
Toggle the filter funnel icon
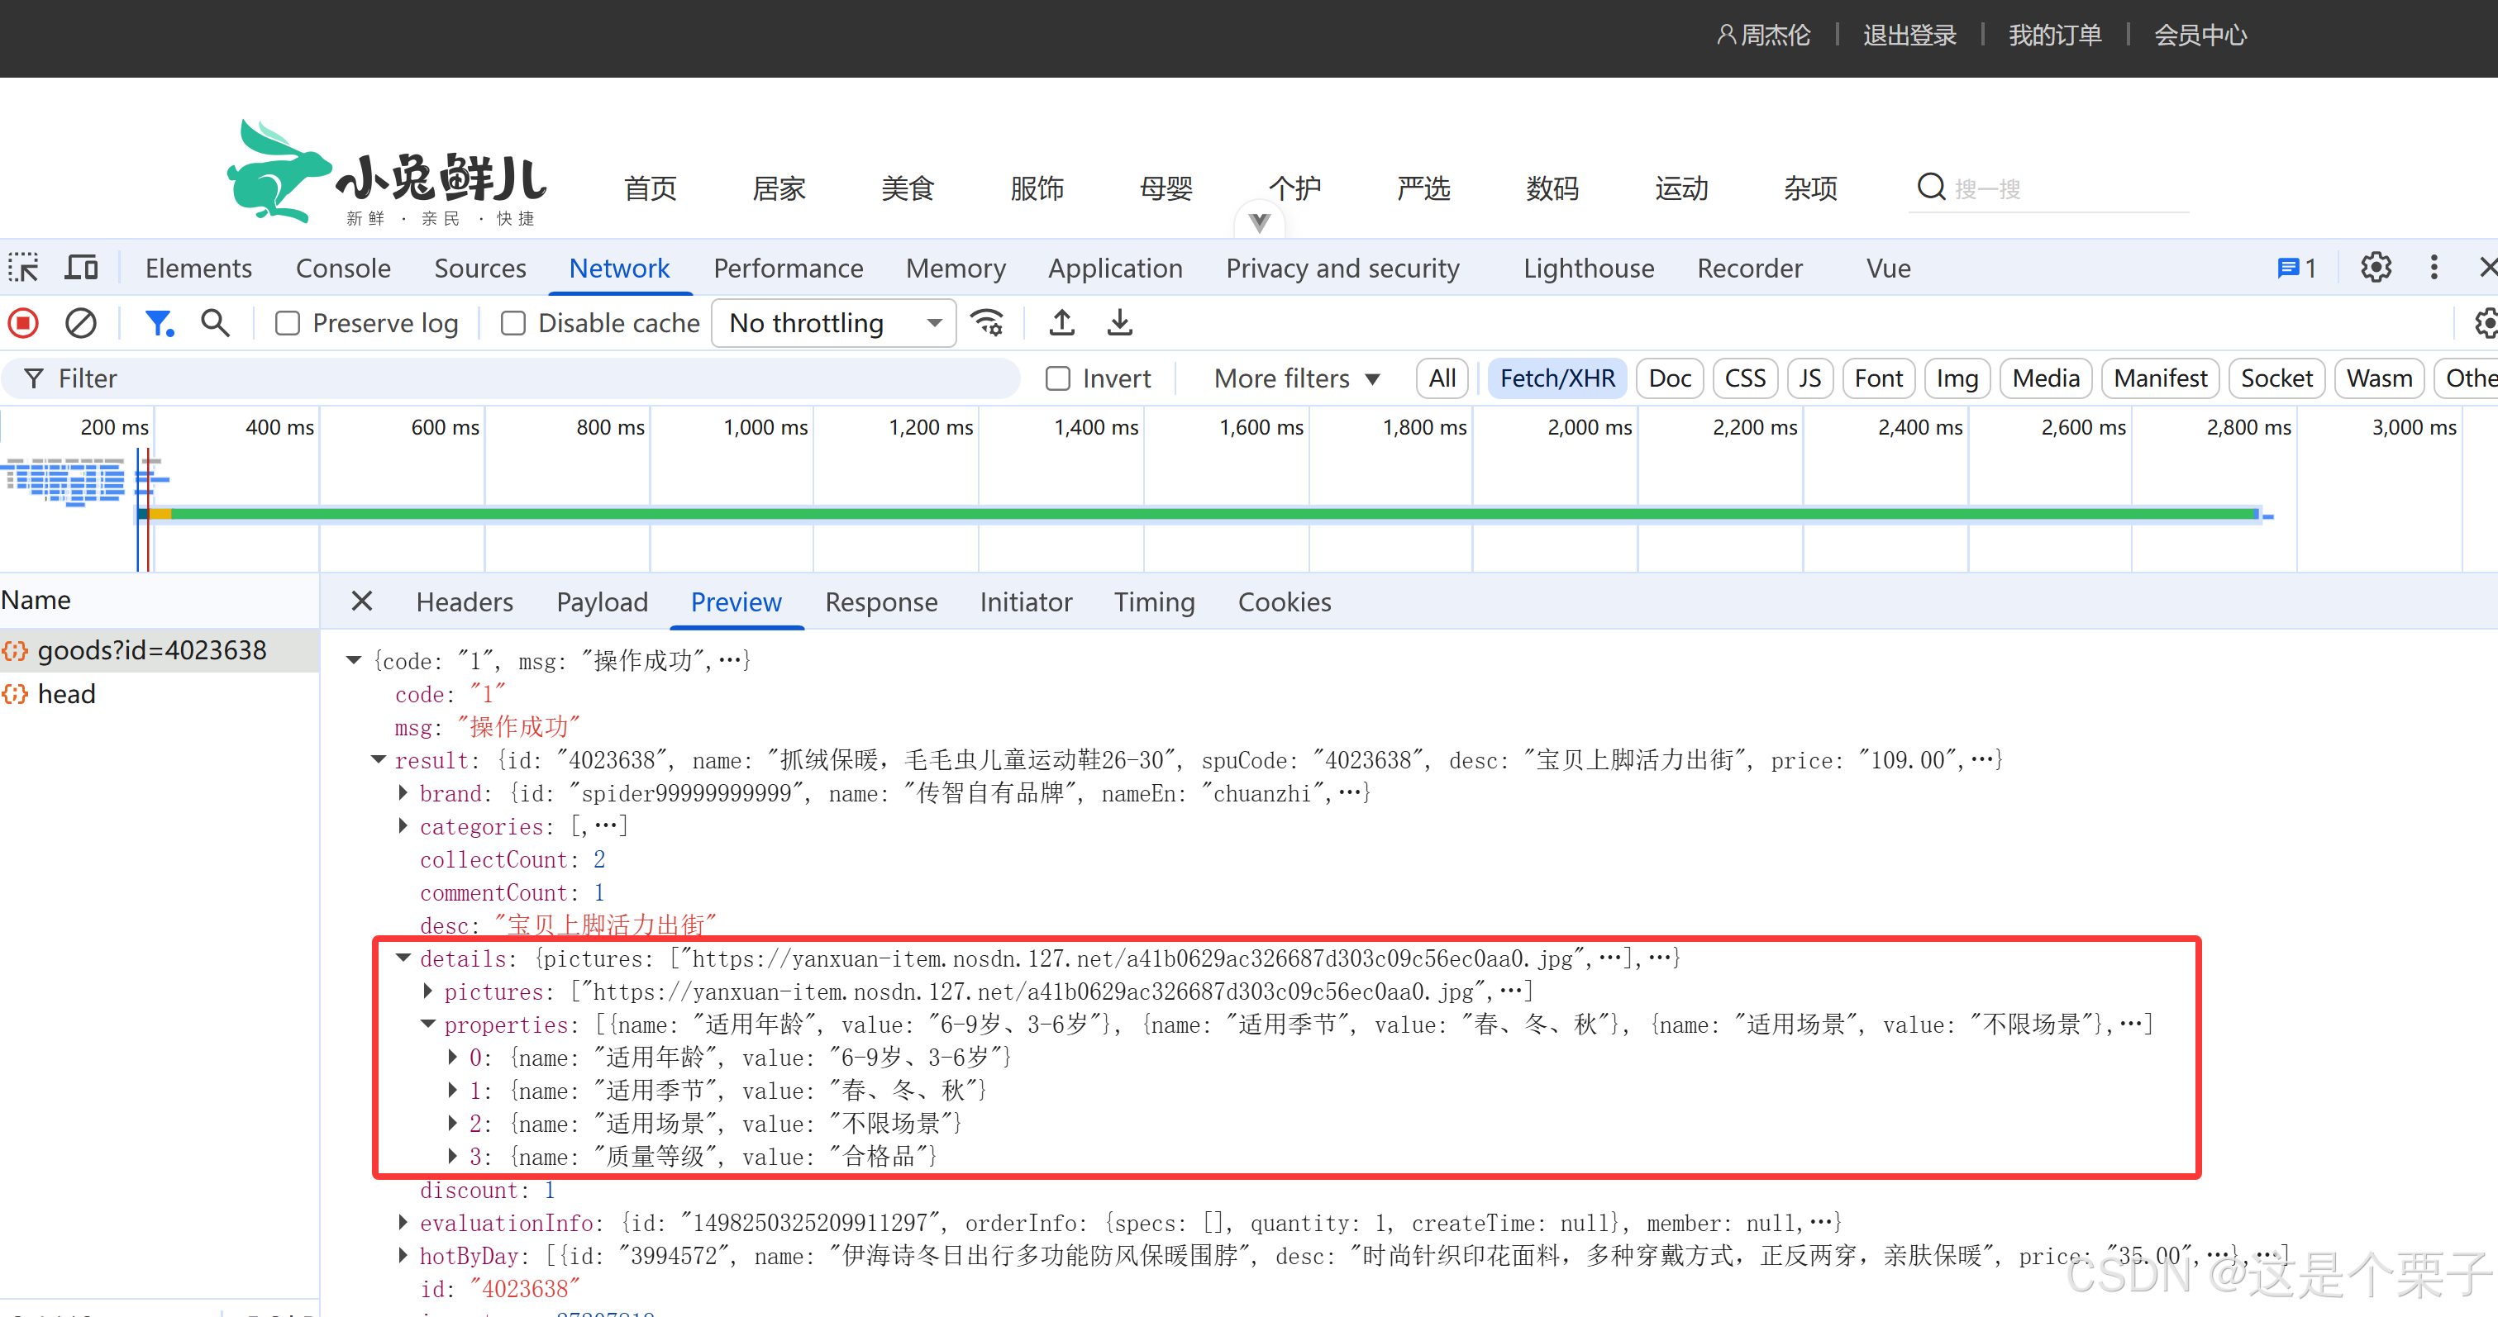tap(158, 323)
